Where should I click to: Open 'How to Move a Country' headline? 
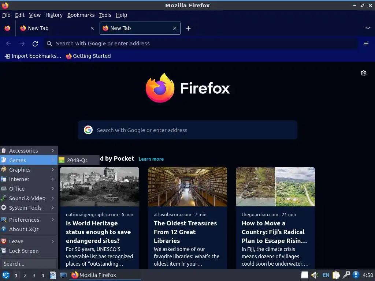(274, 232)
